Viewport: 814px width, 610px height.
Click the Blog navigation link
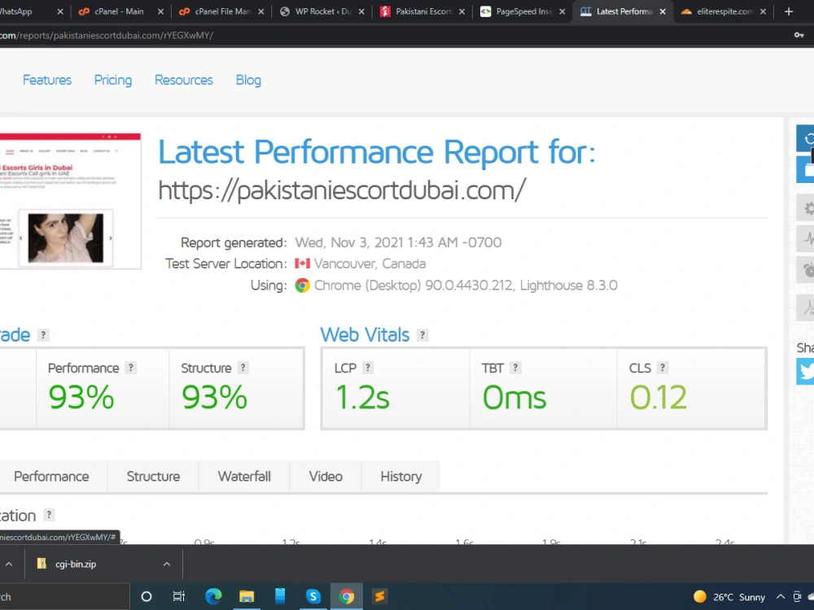point(248,80)
